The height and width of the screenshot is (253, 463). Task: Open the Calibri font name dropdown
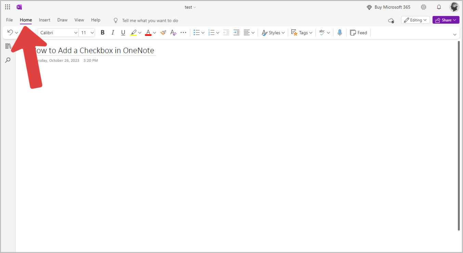(58, 33)
